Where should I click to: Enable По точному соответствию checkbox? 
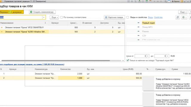(x=61, y=17)
